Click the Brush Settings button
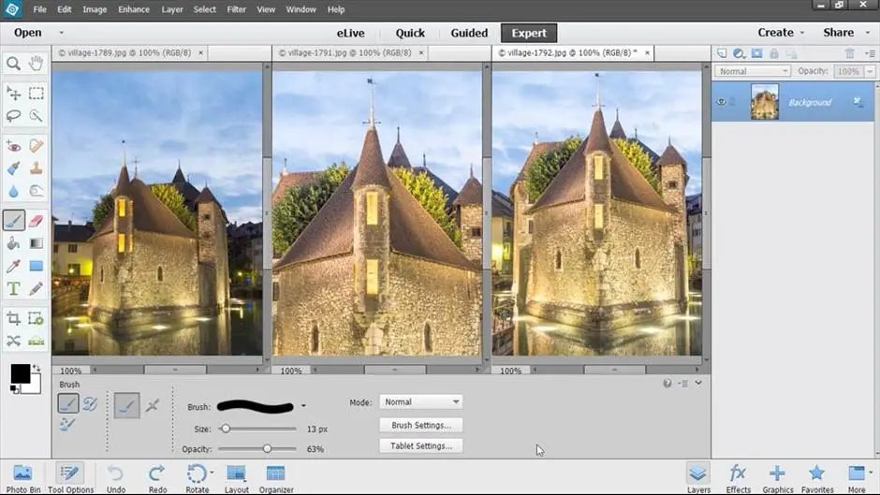880x495 pixels. 420,425
